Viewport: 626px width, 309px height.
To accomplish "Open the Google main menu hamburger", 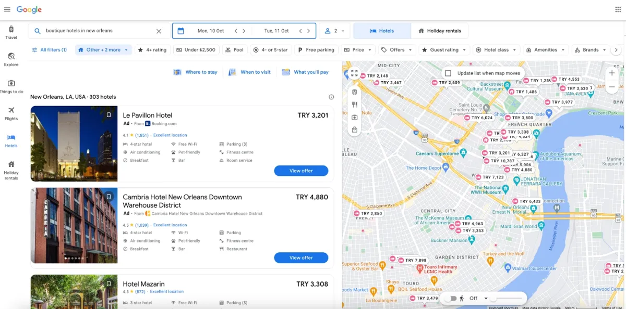I will [x=7, y=10].
